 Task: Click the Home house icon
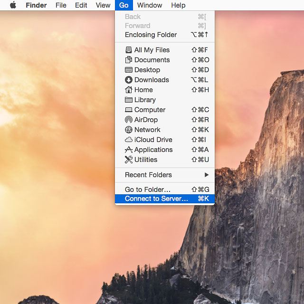click(x=129, y=90)
